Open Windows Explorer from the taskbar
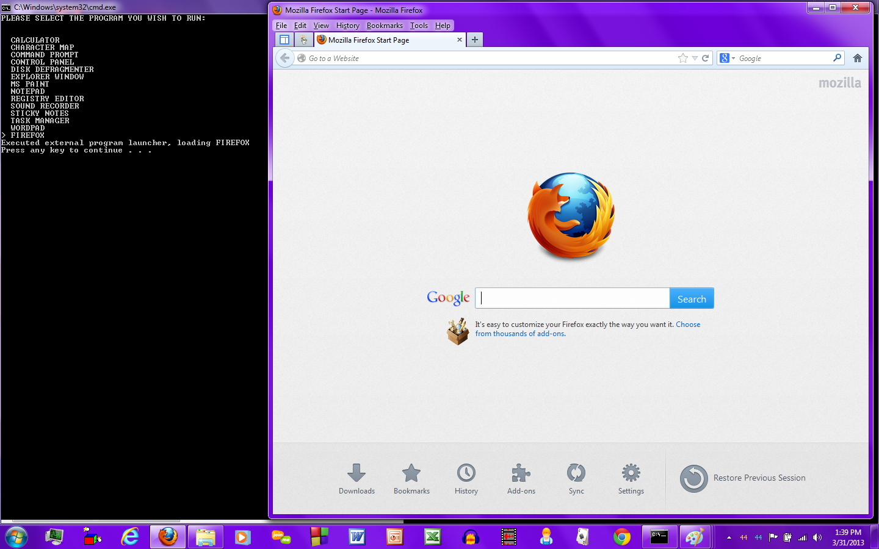The height and width of the screenshot is (549, 879). point(206,537)
